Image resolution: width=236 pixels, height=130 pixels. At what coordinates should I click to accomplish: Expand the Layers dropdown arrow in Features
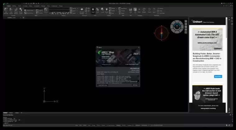tap(78, 13)
